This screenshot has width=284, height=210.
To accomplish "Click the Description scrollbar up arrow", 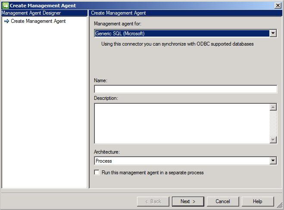I will click(x=273, y=107).
